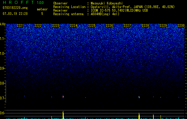Click the faint echo below the 2221 marker
Viewport: 187px width, 119px height.
pyautogui.click(x=25, y=96)
